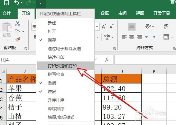Choose 通过电子邮件发送 menu entry
The width and height of the screenshot is (176, 125).
click(65, 48)
